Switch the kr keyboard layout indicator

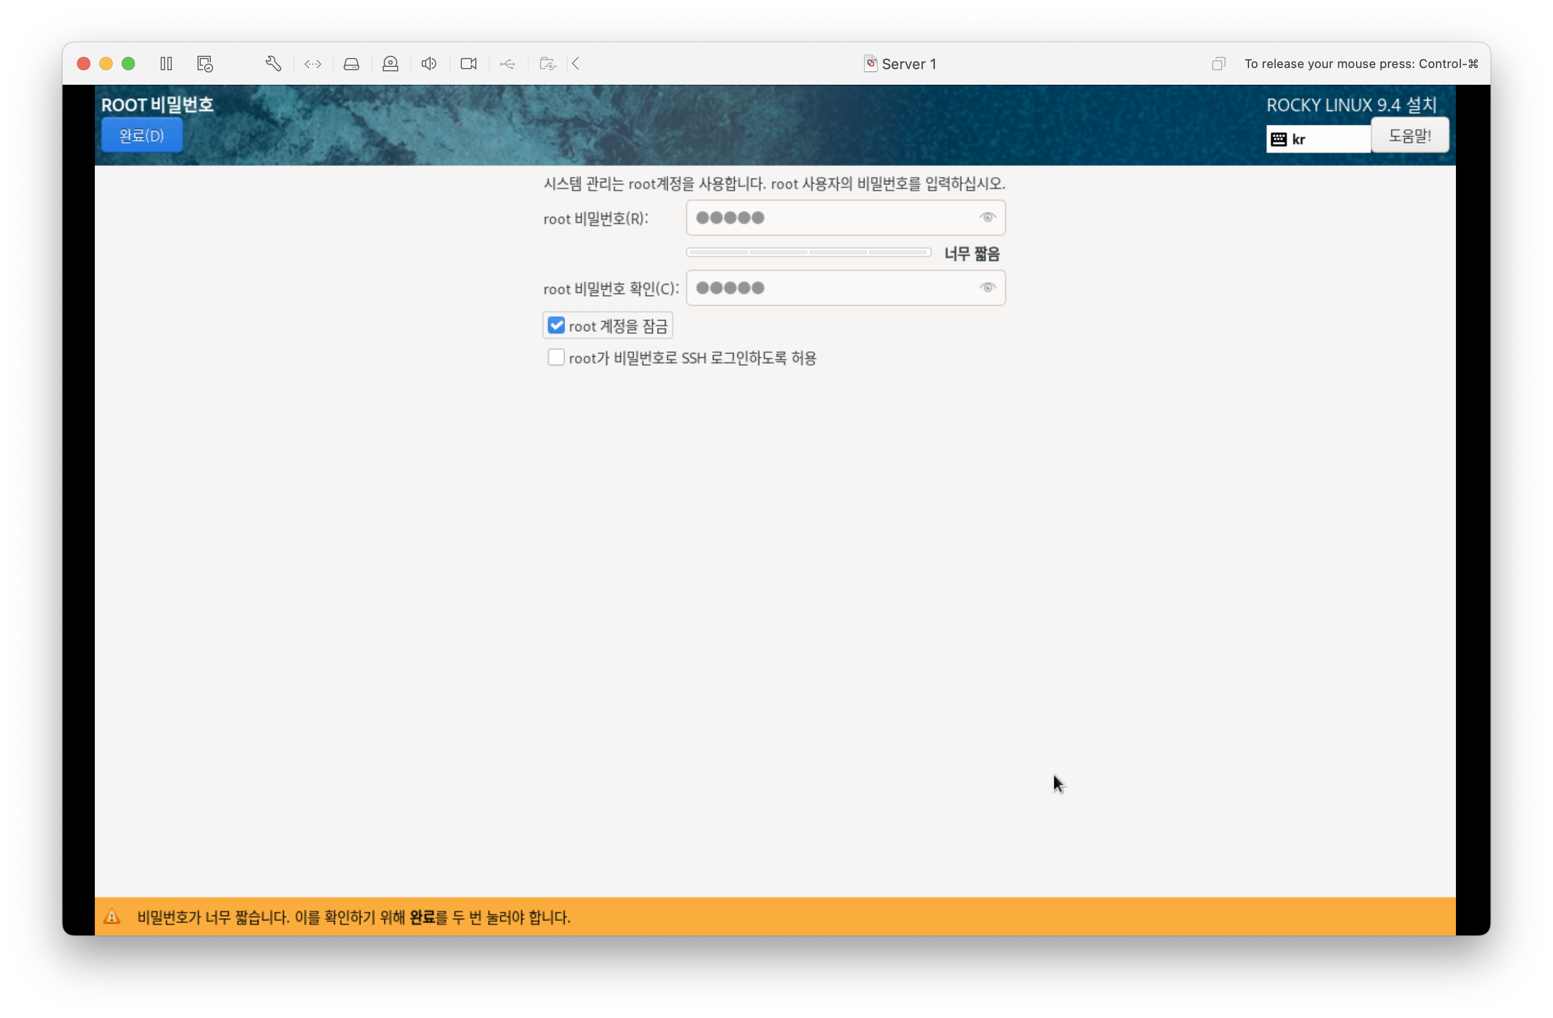pos(1318,139)
